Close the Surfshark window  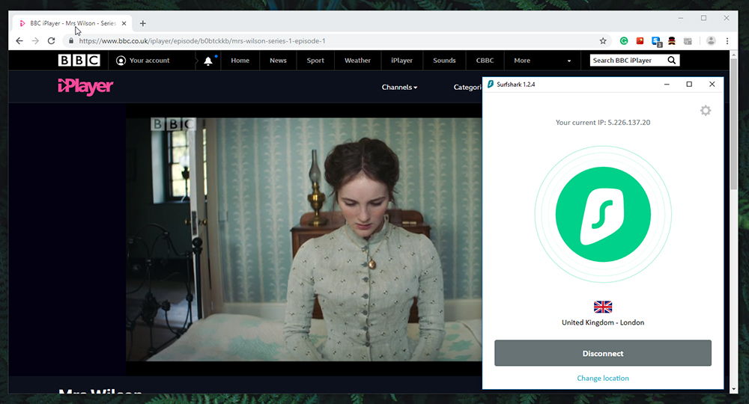click(712, 85)
